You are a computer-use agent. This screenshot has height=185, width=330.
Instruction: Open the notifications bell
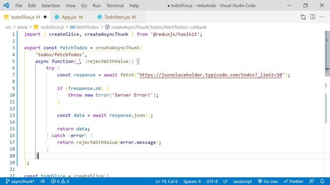[322, 181]
